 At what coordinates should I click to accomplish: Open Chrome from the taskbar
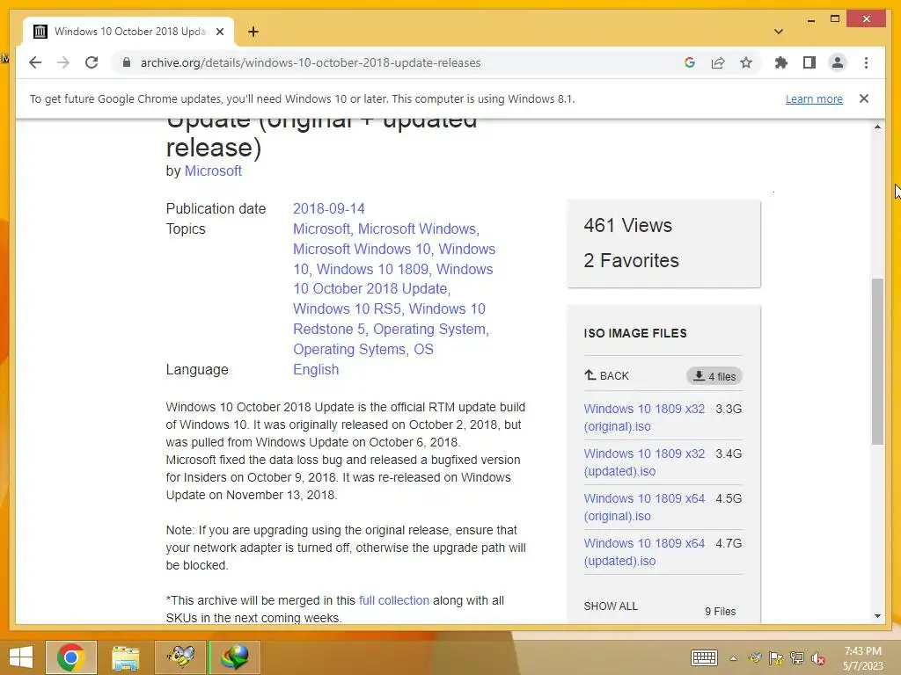71,657
